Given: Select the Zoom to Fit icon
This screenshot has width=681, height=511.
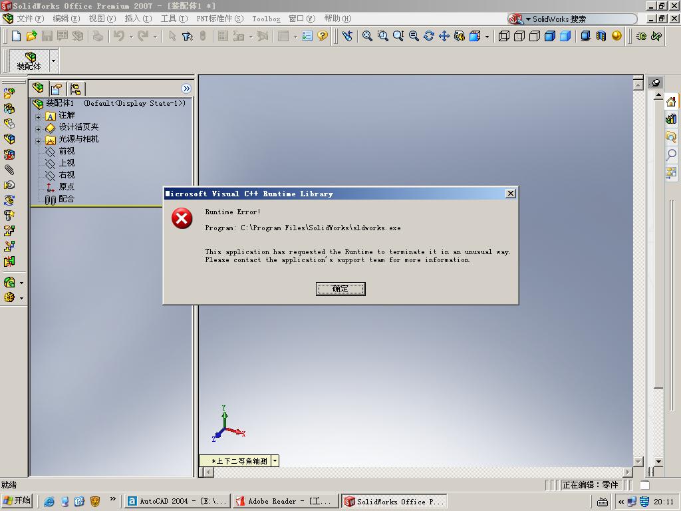Looking at the screenshot, I should (x=367, y=36).
